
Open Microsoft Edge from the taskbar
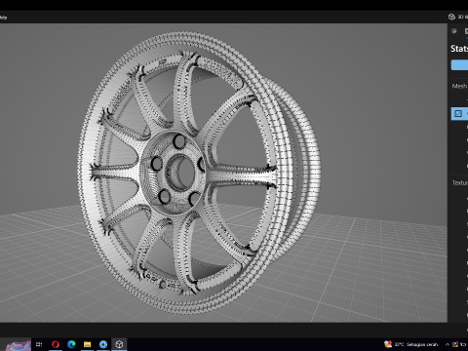71,344
